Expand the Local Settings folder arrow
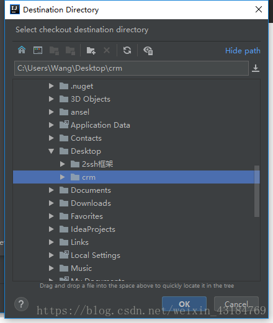The image size is (273, 323). click(x=51, y=255)
